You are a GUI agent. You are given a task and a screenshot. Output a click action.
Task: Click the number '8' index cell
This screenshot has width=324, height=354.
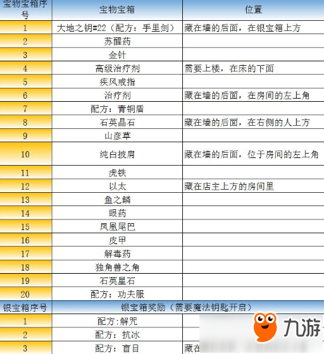click(26, 123)
